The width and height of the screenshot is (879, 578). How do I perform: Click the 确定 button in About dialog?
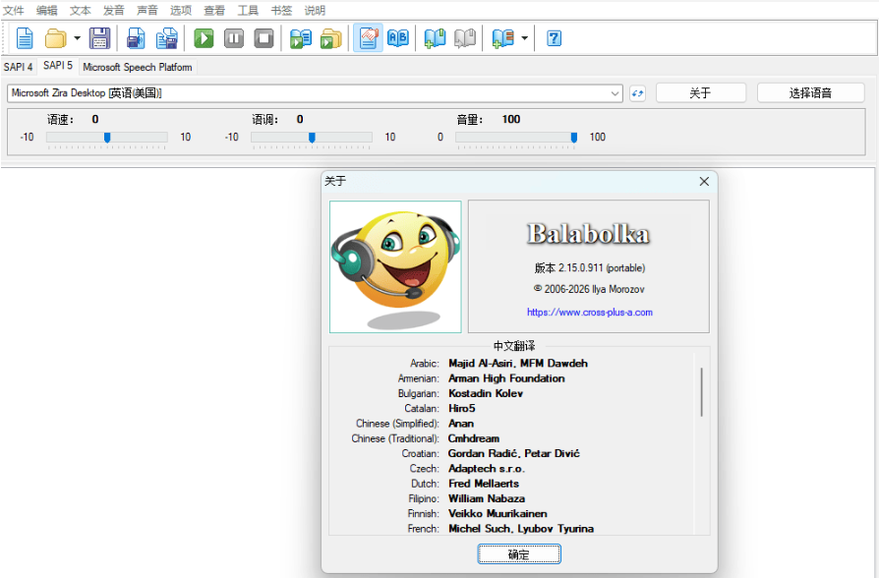[519, 554]
